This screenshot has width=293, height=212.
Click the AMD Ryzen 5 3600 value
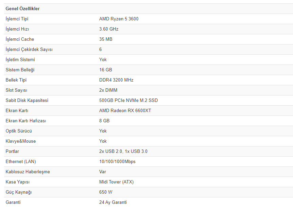(x=119, y=19)
